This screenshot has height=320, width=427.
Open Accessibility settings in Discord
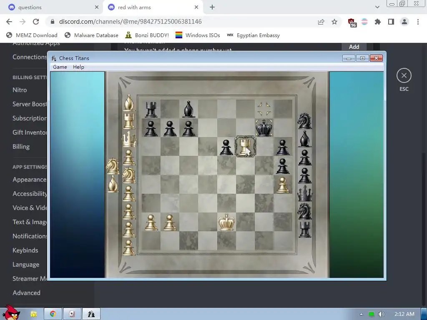tap(30, 193)
